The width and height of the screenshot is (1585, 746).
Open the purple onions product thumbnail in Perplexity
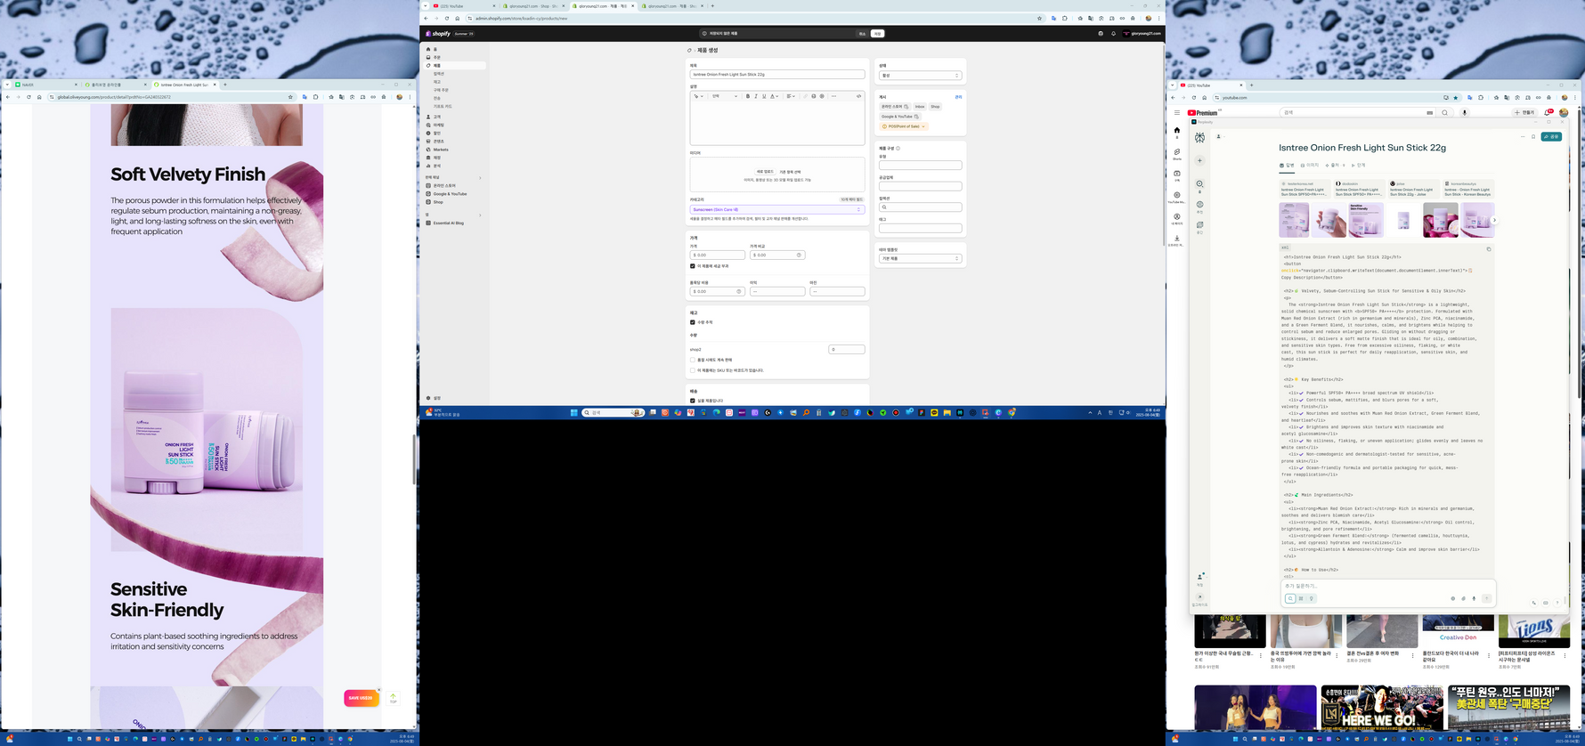1440,220
